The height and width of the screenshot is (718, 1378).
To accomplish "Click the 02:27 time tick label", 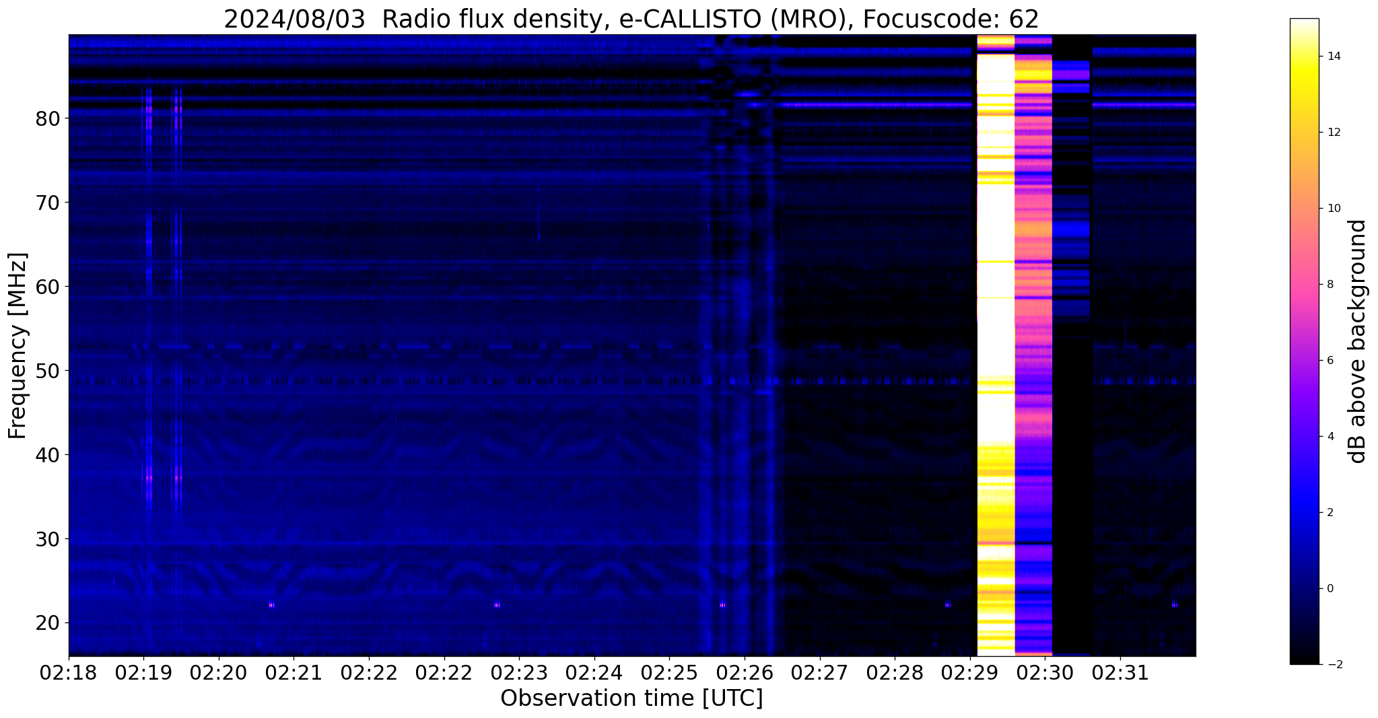I will pyautogui.click(x=820, y=672).
